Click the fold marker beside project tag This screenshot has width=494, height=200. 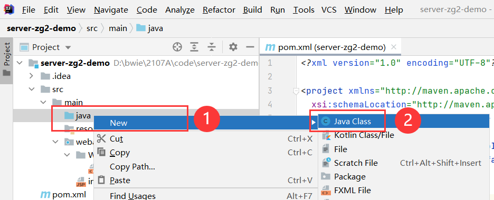(x=296, y=91)
